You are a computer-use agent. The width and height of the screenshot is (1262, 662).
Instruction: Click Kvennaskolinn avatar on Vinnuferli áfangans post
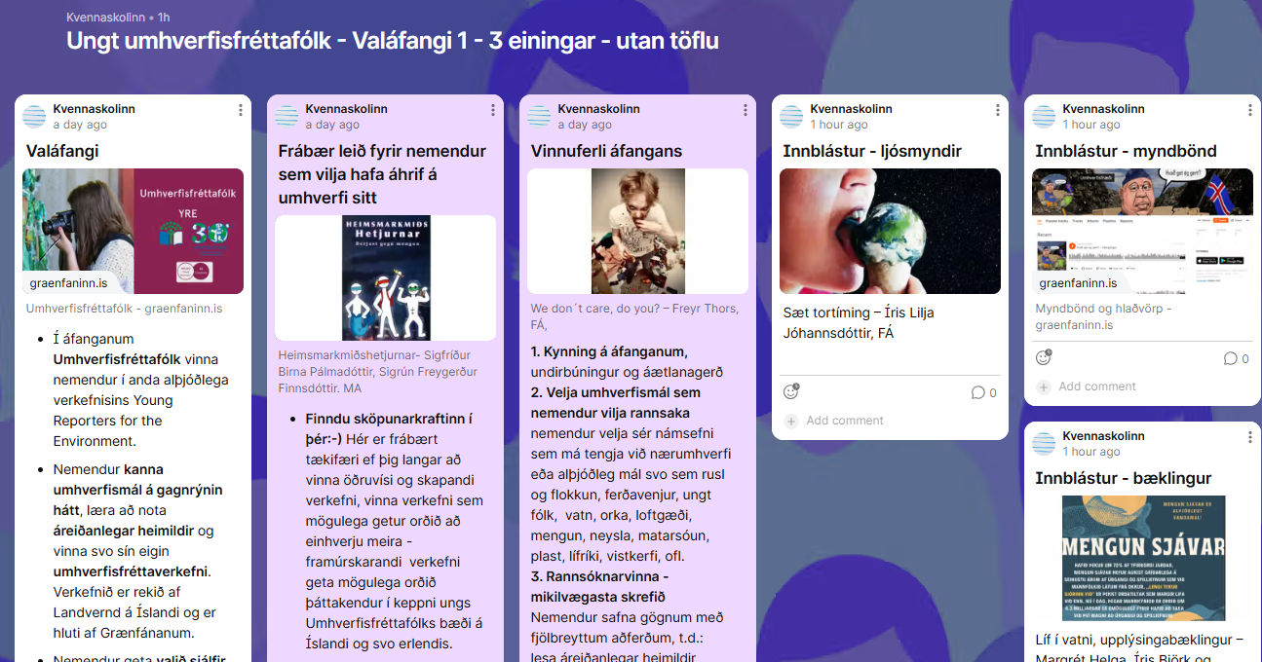pyautogui.click(x=539, y=117)
